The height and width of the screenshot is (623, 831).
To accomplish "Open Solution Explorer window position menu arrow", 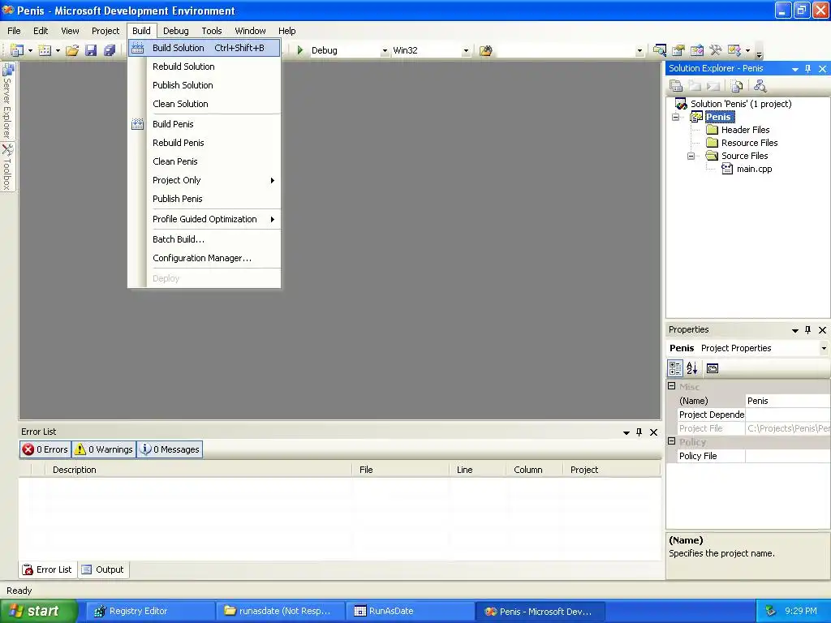I will (x=795, y=70).
